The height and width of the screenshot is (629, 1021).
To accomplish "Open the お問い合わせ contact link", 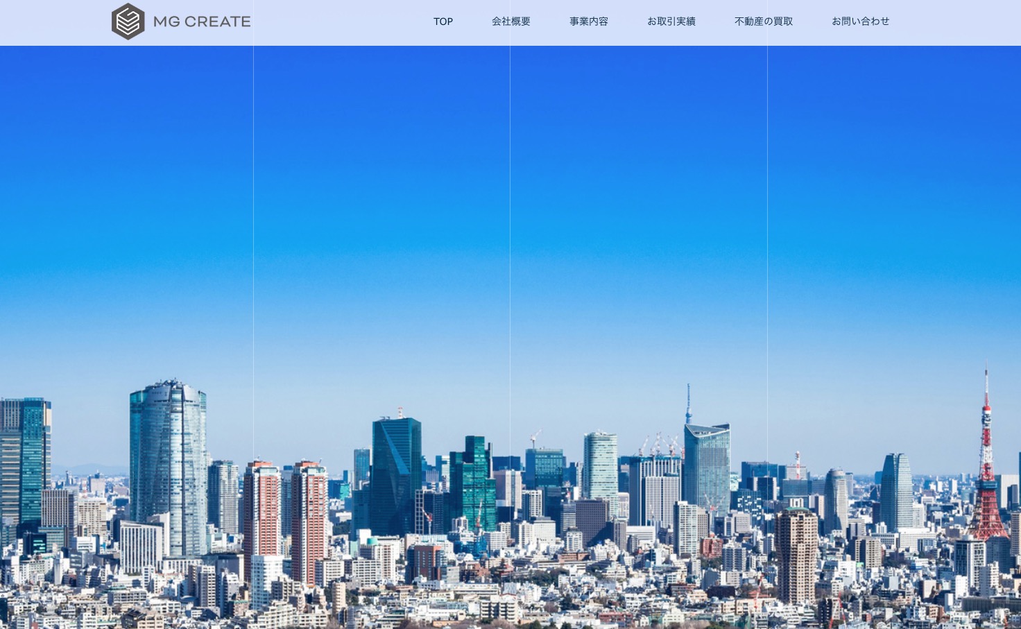I will point(861,21).
